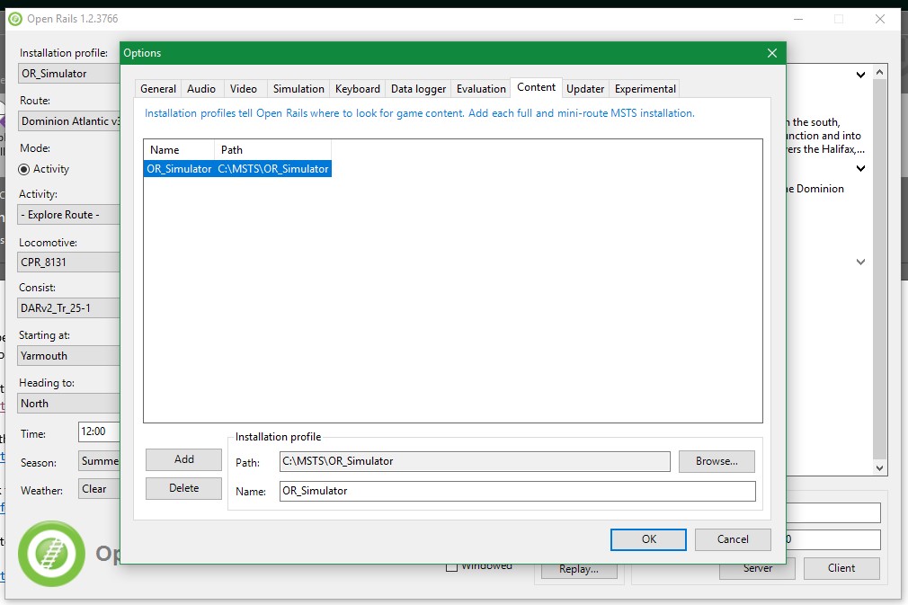Go to the Updater tab

coord(585,88)
